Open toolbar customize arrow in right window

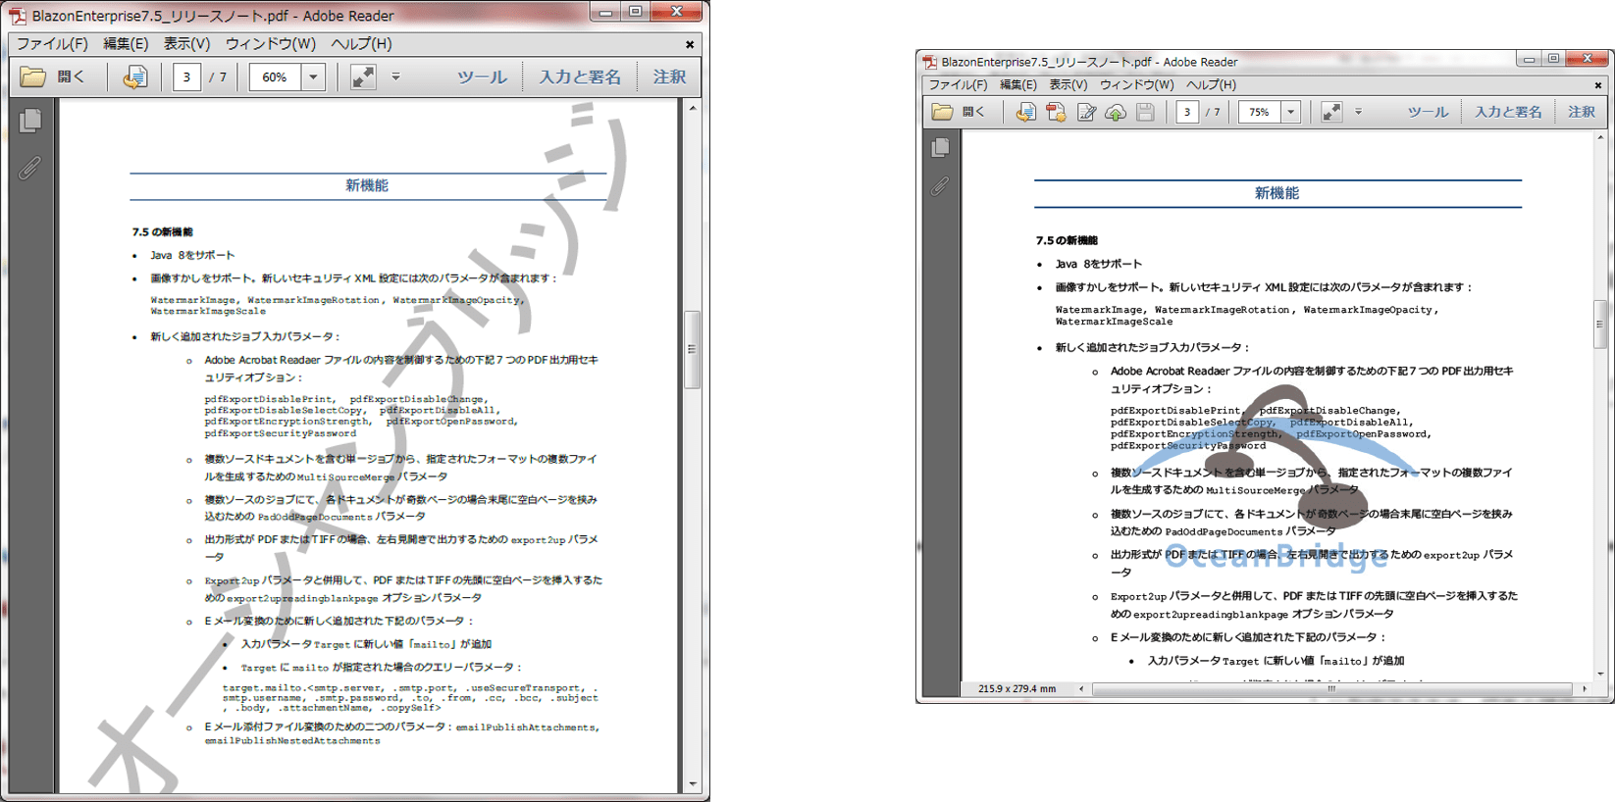[x=1358, y=112]
